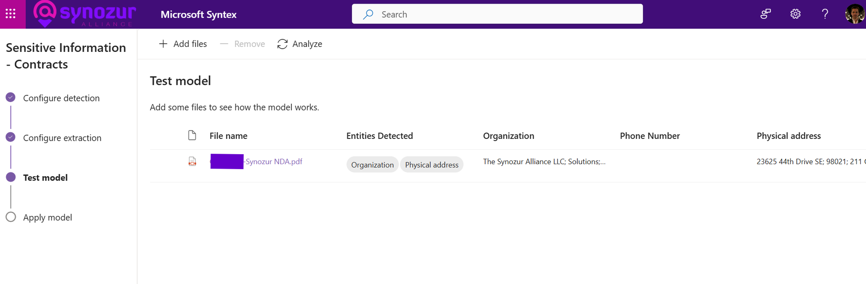
Task: Sort by File name column header
Action: (228, 136)
